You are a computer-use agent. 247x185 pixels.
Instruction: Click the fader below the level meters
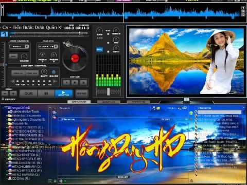(109, 91)
